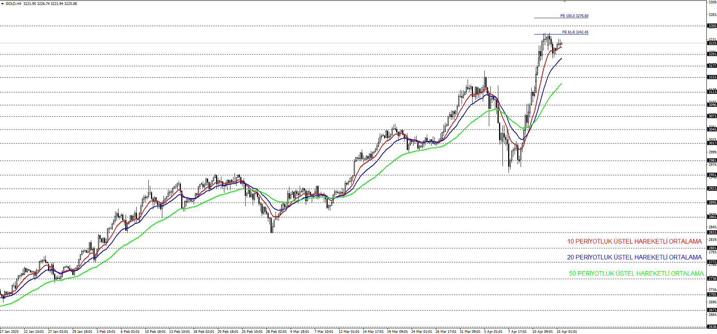This screenshot has width=717, height=334.
Task: Click the 2690 price scale value
Action: (712, 302)
